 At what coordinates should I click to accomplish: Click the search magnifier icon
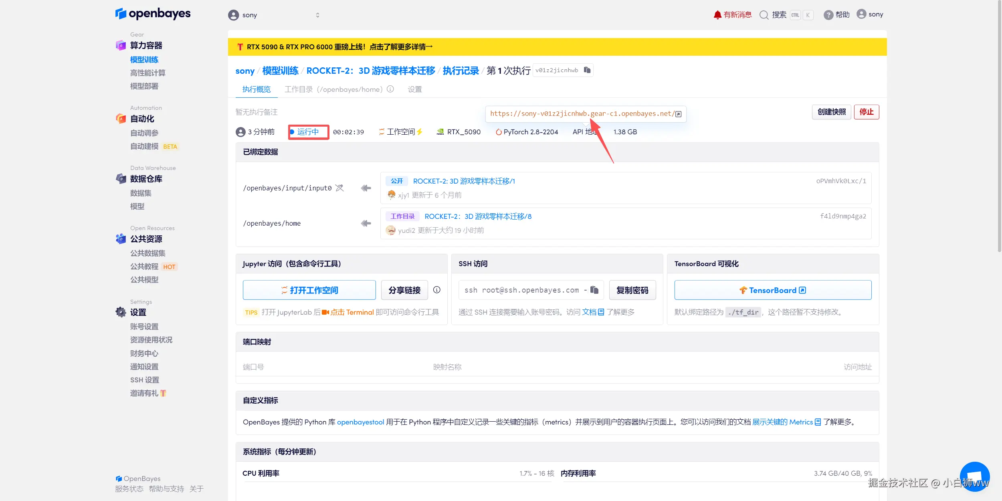click(x=764, y=15)
